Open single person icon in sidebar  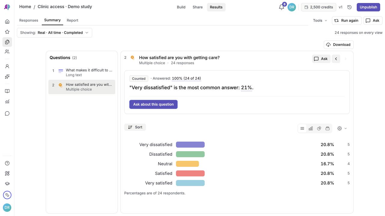pyautogui.click(x=7, y=66)
